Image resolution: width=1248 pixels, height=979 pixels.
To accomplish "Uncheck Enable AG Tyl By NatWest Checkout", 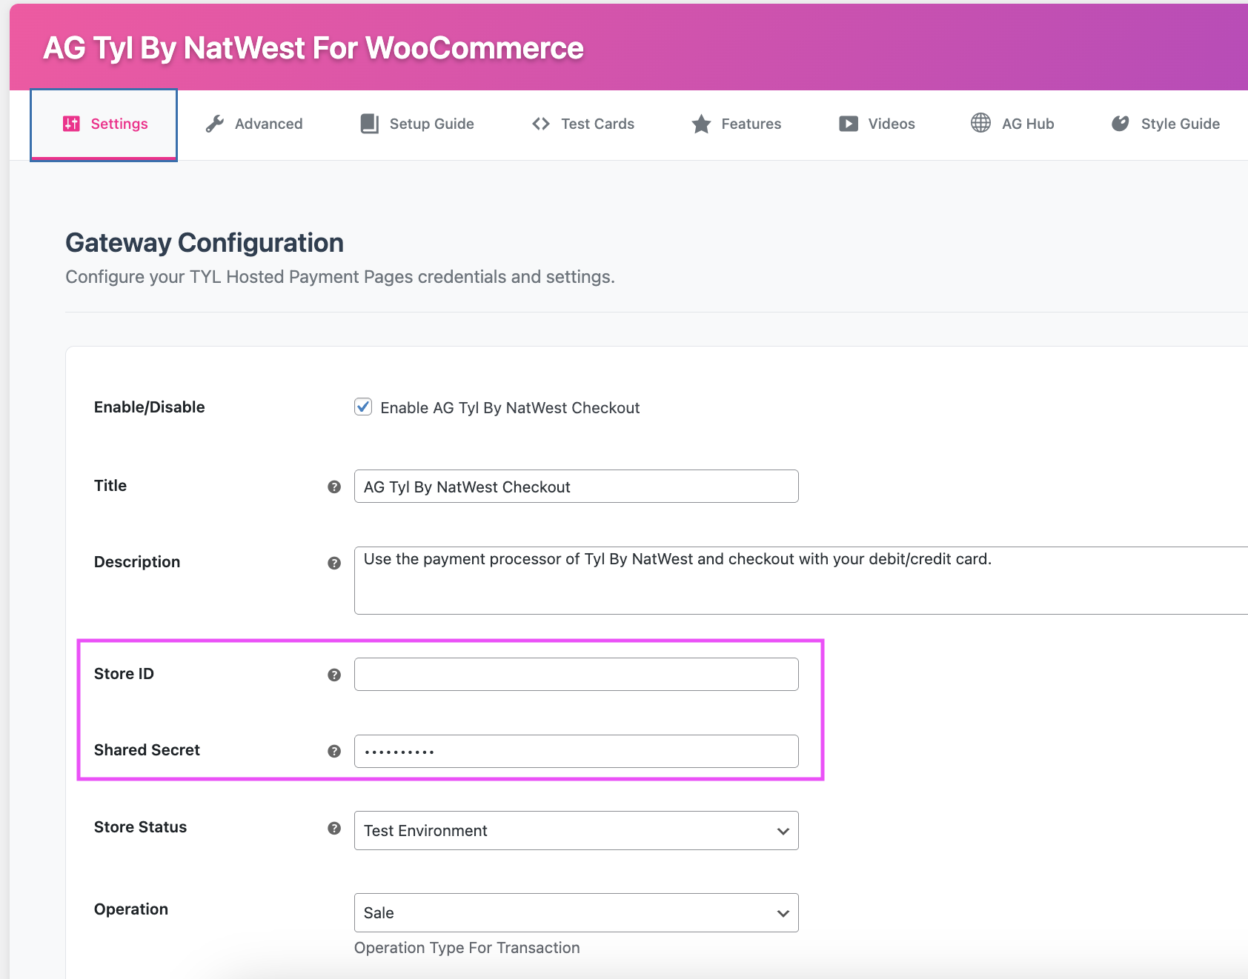I will tap(363, 407).
